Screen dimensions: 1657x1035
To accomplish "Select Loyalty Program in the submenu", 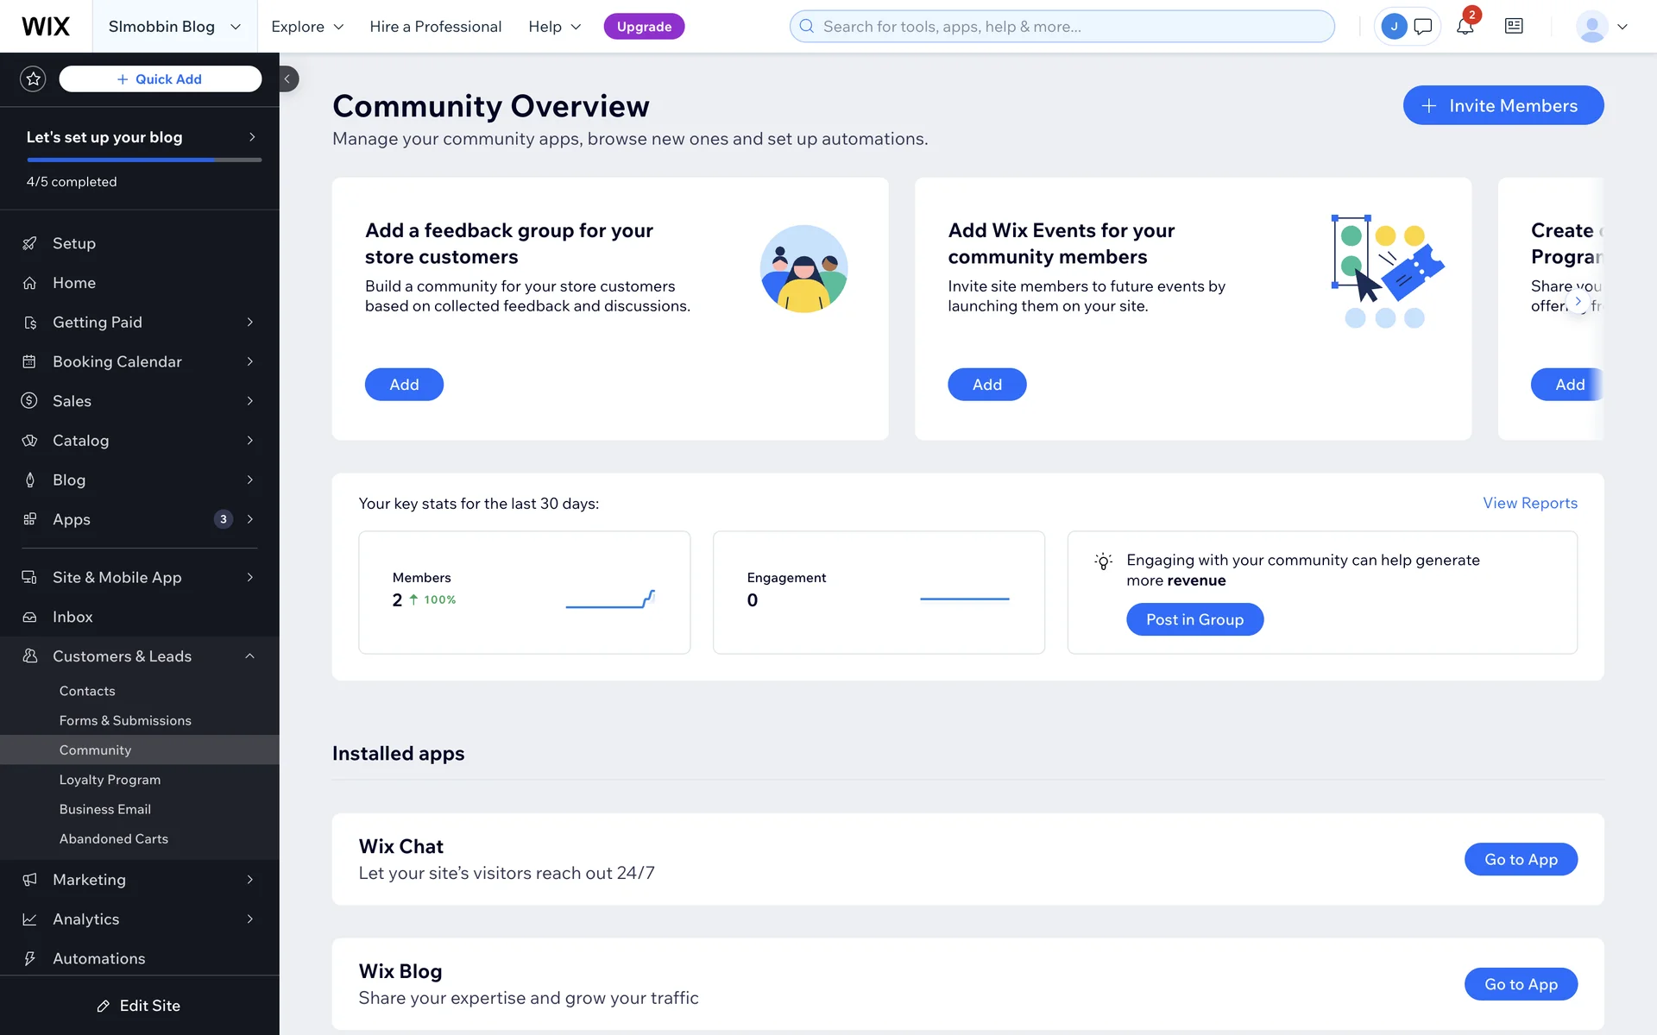I will pyautogui.click(x=110, y=780).
